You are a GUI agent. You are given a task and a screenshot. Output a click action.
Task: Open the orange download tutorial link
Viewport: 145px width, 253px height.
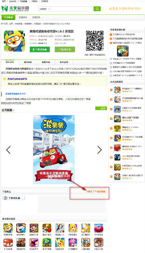tap(96, 191)
